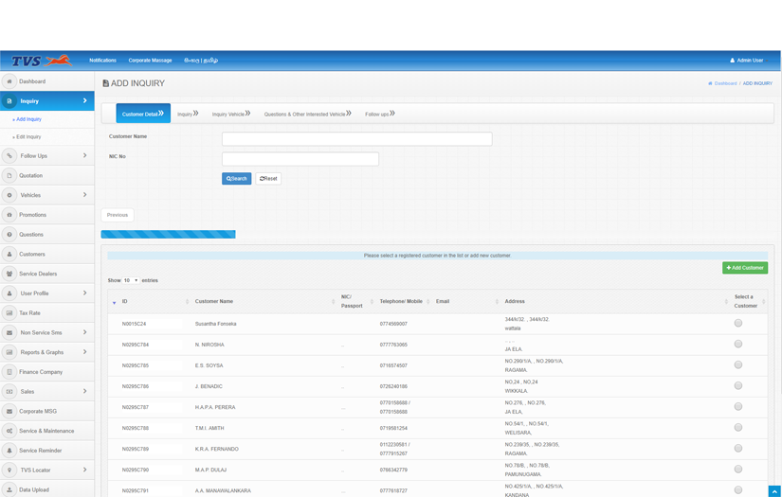
Task: Click the Corporate MSG envelope icon
Action: [x=9, y=412]
